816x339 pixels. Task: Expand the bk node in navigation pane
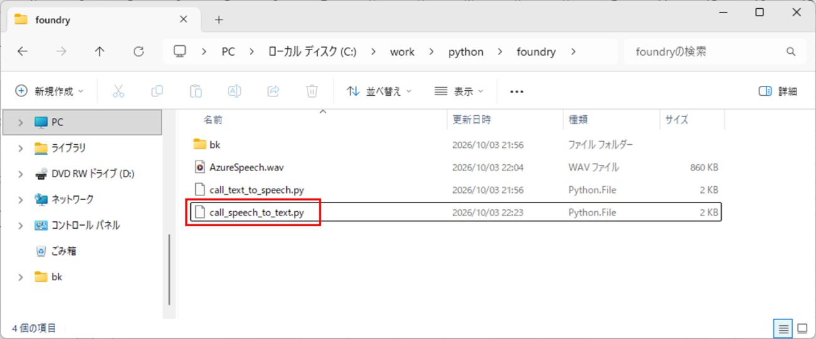tap(21, 277)
